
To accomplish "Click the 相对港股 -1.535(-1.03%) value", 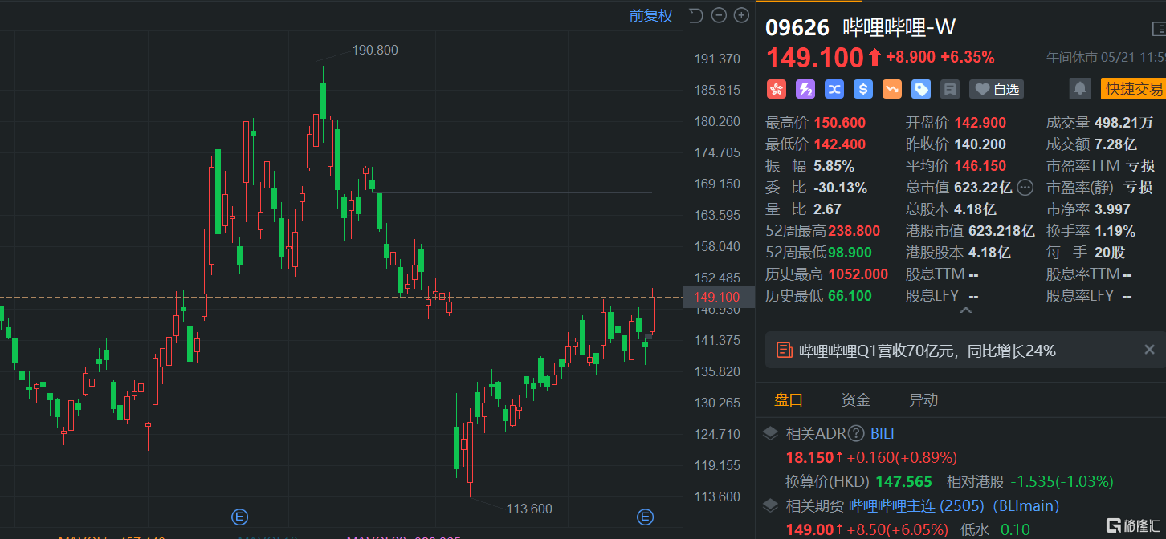I will point(1062,482).
